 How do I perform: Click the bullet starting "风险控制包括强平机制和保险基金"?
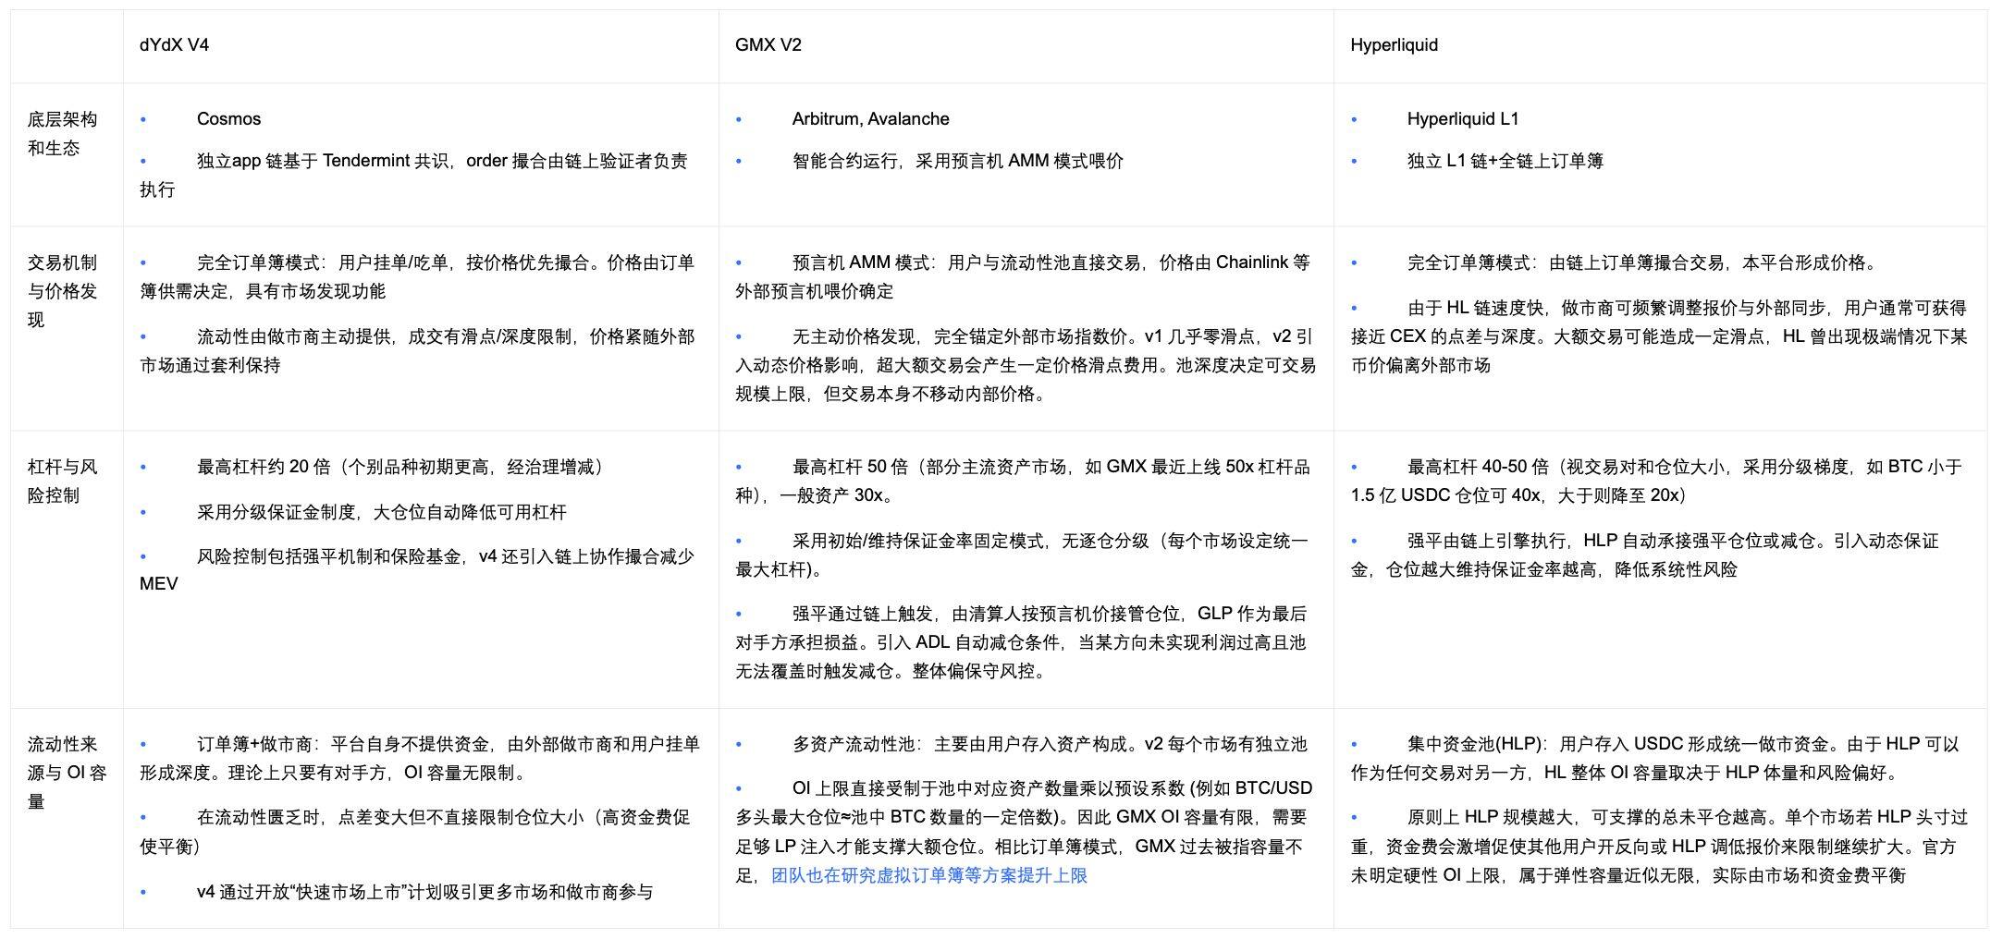[x=417, y=569]
